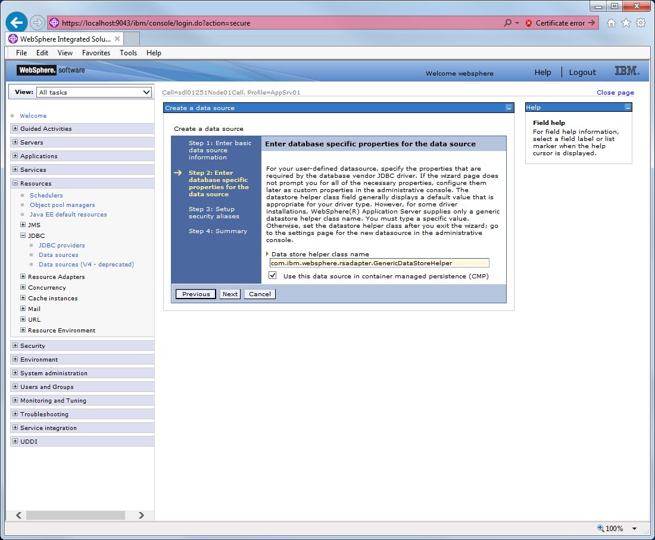The height and width of the screenshot is (540, 655).
Task: Click the browser forward arrow button
Action: pyautogui.click(x=38, y=23)
